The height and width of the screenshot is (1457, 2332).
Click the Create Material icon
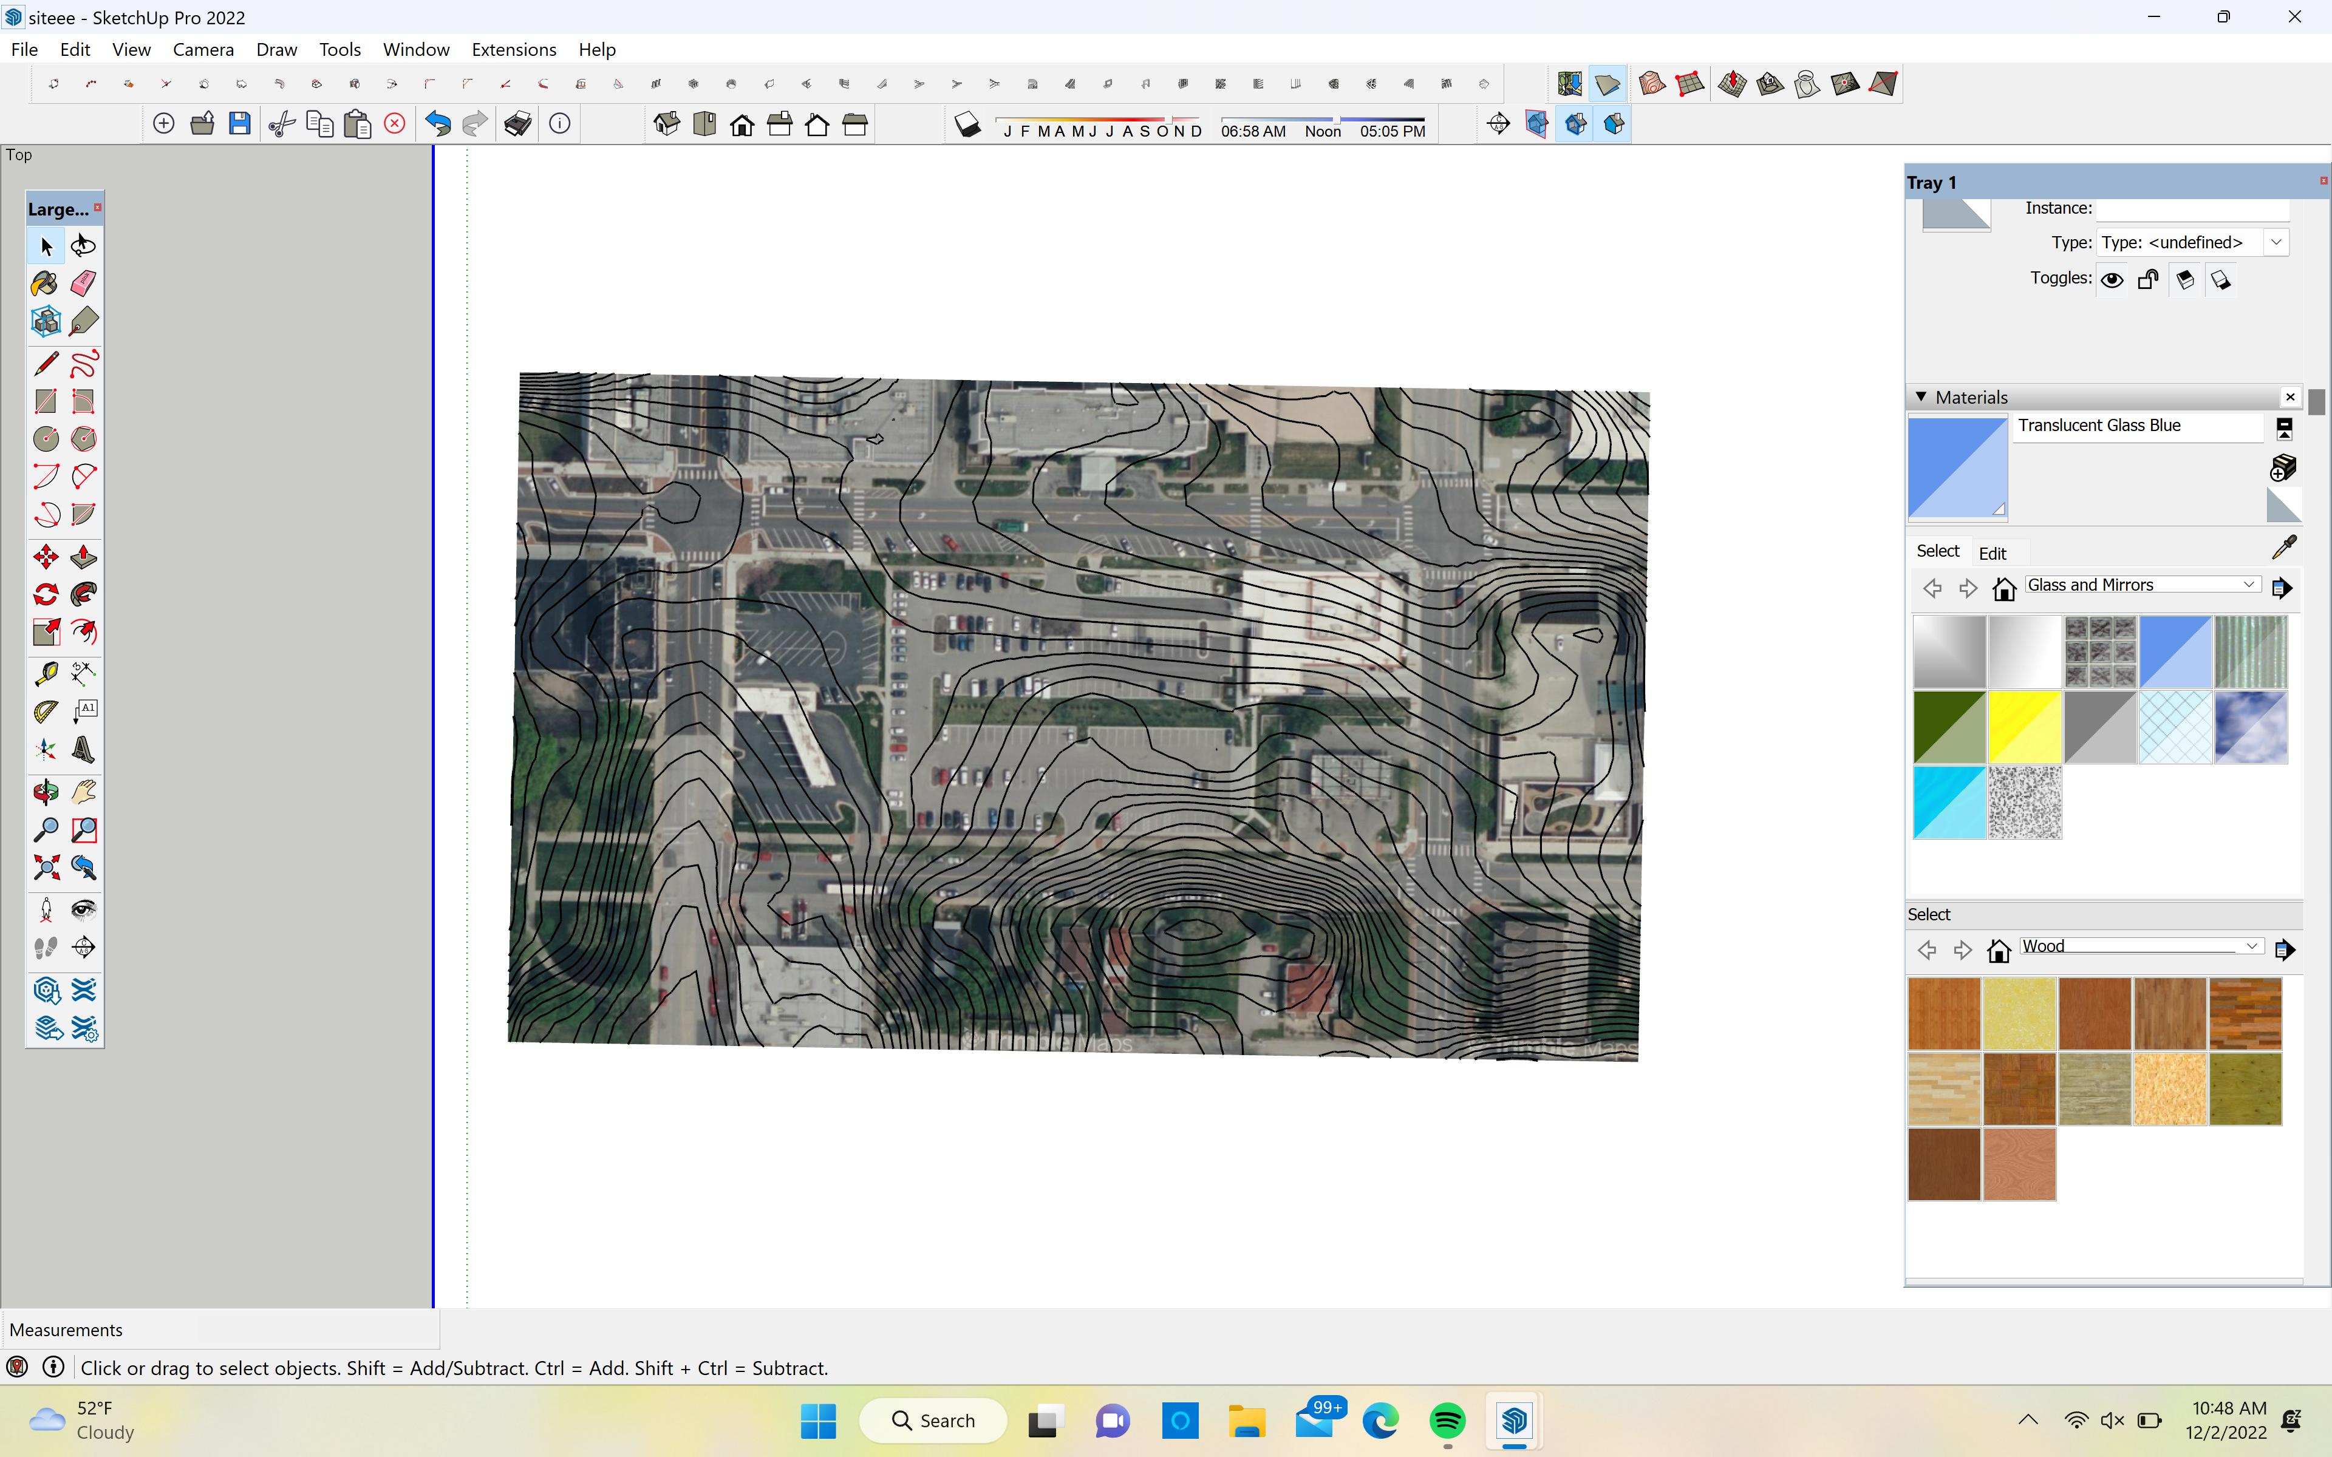click(2283, 468)
